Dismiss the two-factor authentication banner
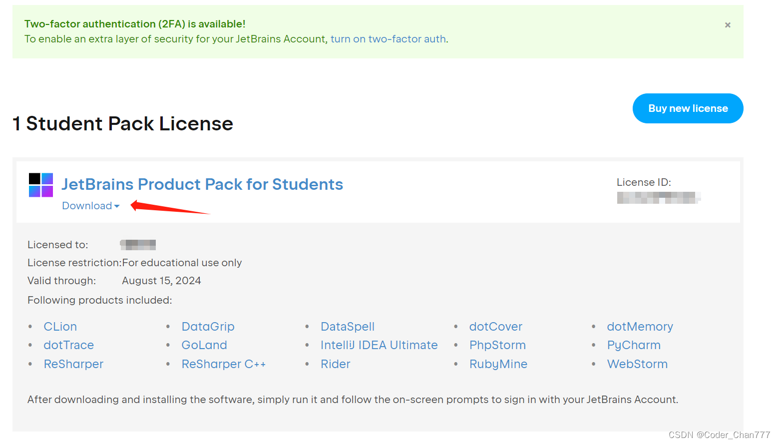The width and height of the screenshot is (778, 444). [728, 25]
